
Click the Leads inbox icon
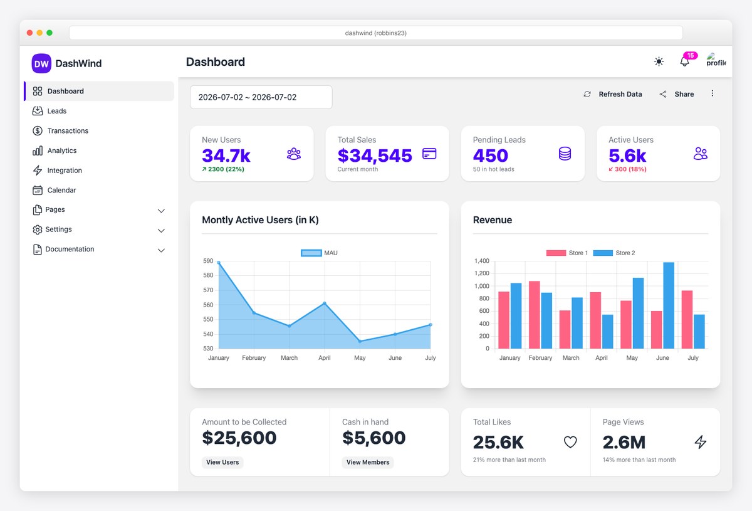click(x=38, y=111)
